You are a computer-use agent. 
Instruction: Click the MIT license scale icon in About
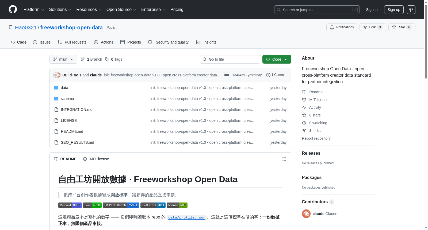304,100
